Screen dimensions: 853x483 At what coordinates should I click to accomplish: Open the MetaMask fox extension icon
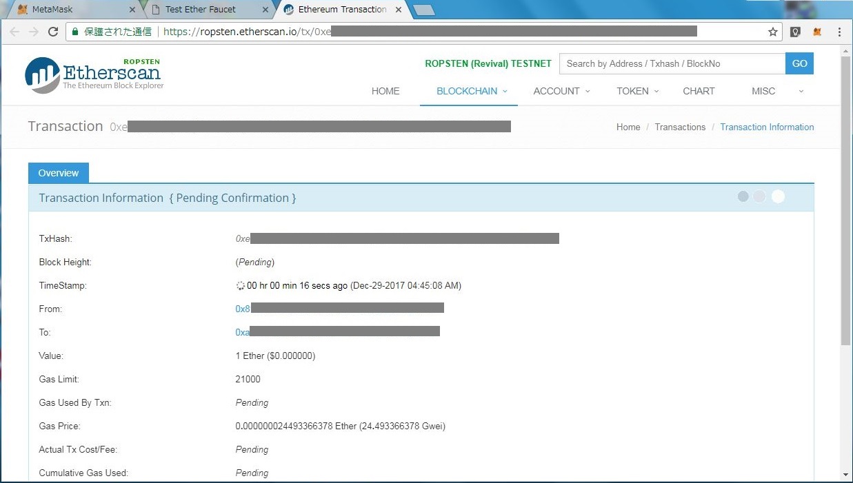pyautogui.click(x=817, y=32)
